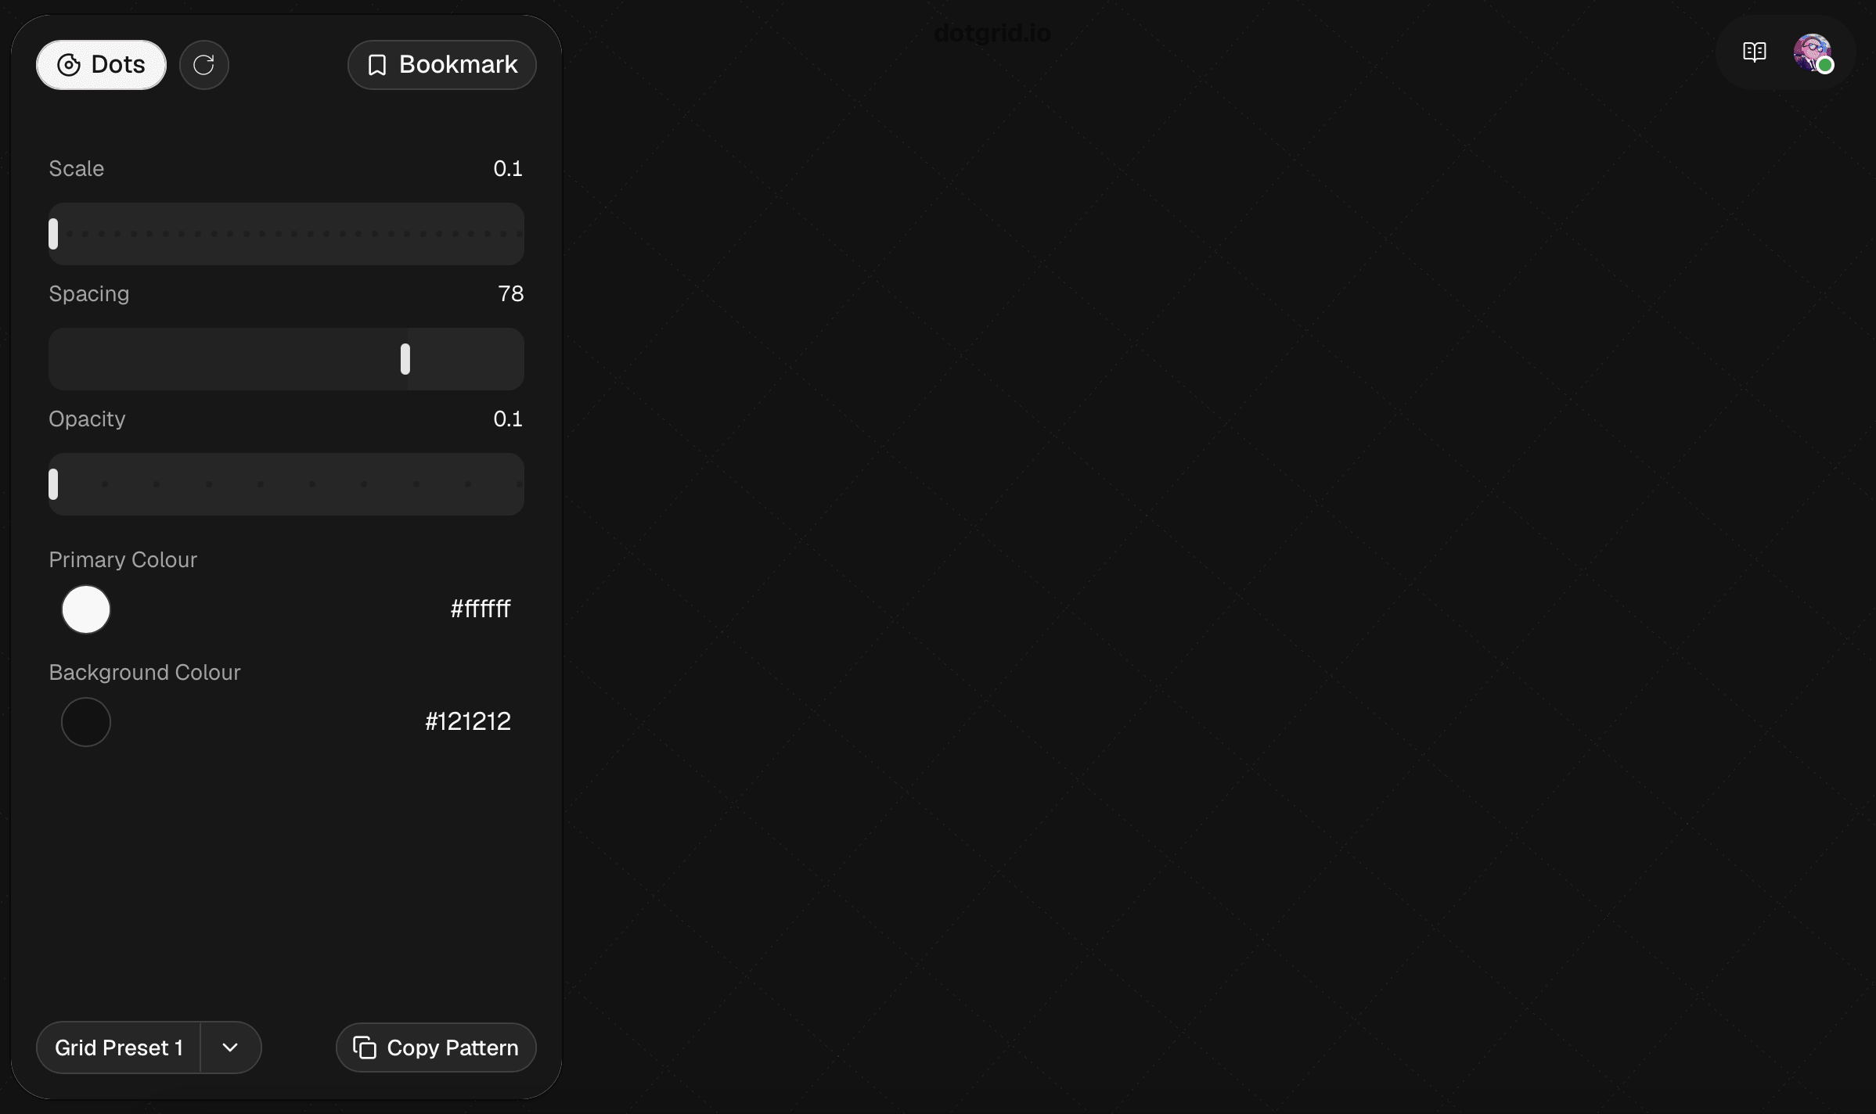This screenshot has height=1114, width=1876.
Task: Open the user avatar profile
Action: point(1813,52)
